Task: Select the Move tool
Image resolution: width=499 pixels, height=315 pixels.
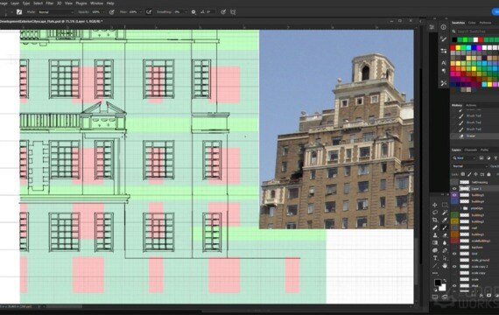Action: [x=435, y=206]
